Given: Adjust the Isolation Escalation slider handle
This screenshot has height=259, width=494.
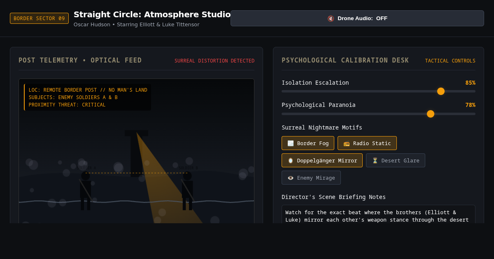Looking at the screenshot, I should pyautogui.click(x=441, y=91).
